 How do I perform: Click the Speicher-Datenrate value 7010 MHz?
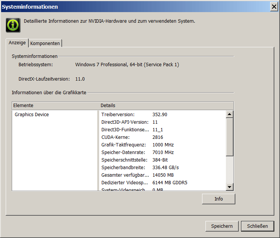pyautogui.click(x=163, y=152)
